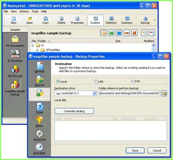Click the Open toolbar icon
This screenshot has width=173, height=160.
pyautogui.click(x=29, y=20)
